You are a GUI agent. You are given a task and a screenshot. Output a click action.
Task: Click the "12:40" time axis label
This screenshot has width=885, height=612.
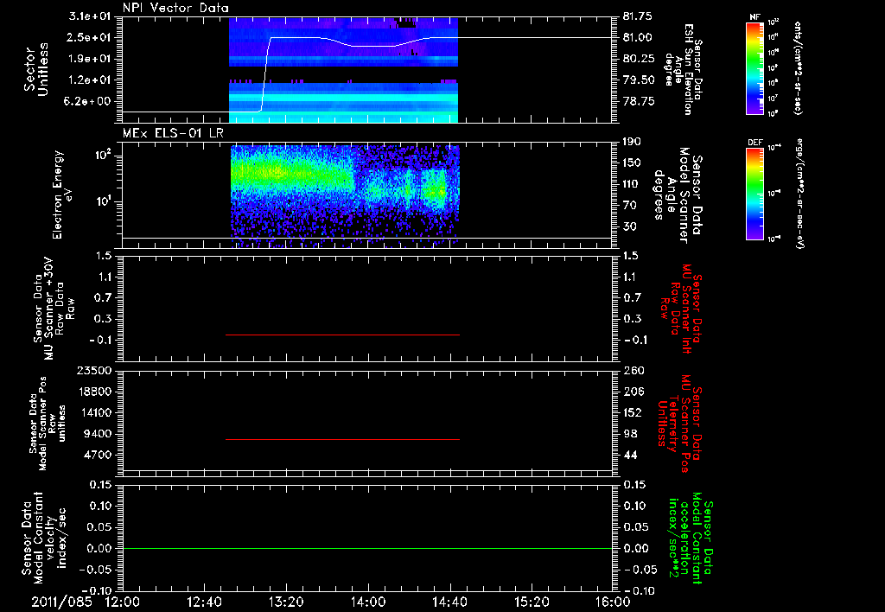pos(204,602)
